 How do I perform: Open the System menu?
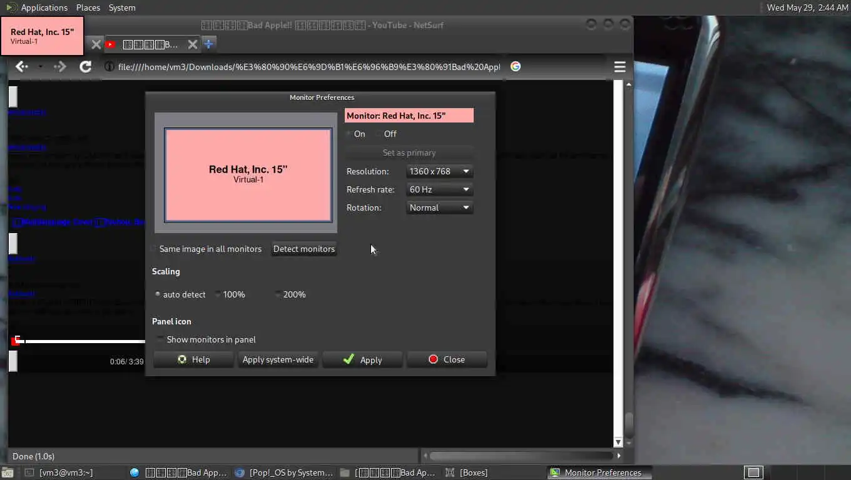click(122, 7)
